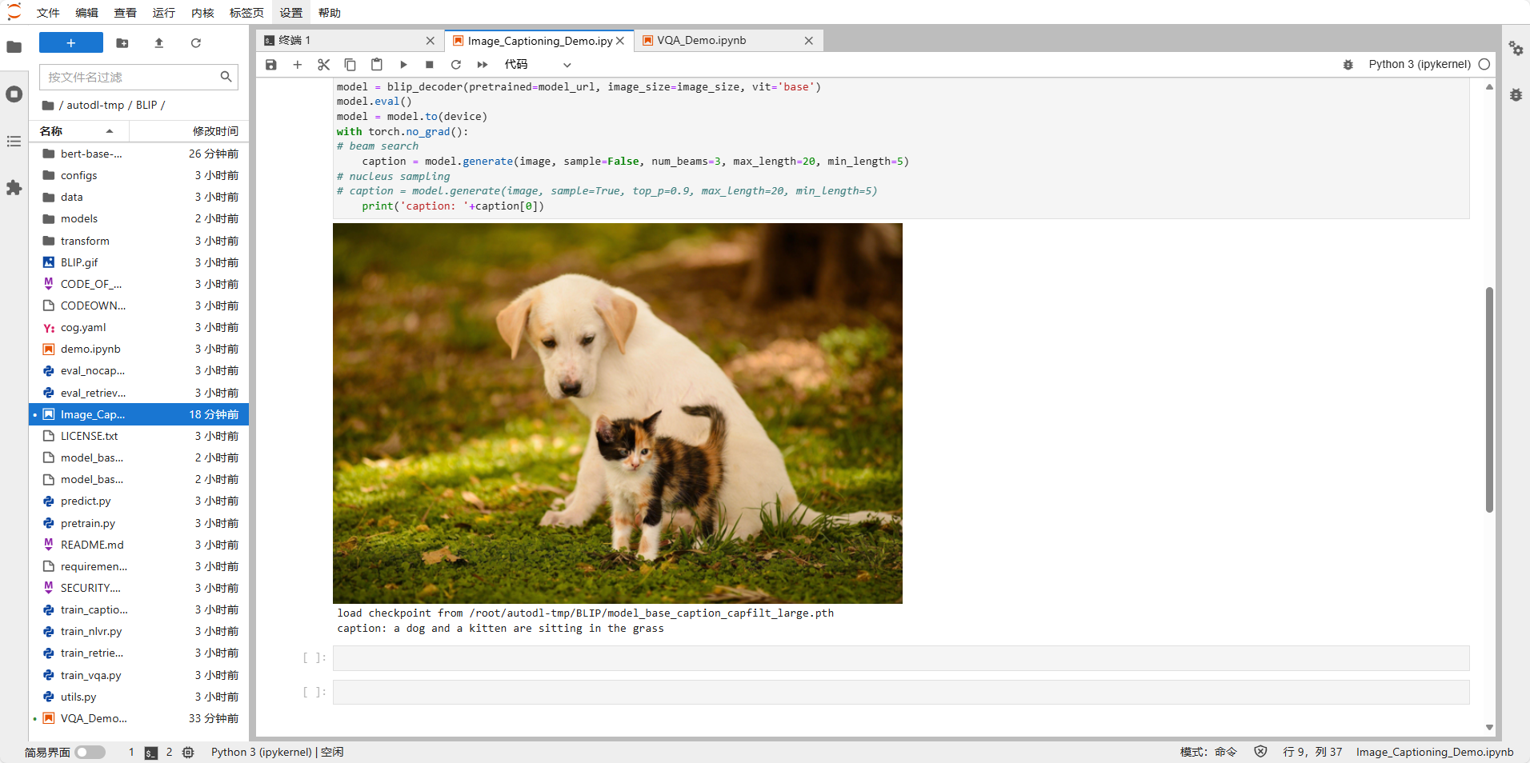This screenshot has width=1530, height=763.
Task: Select VQA_Demo notebook in file list
Action: pos(139,718)
